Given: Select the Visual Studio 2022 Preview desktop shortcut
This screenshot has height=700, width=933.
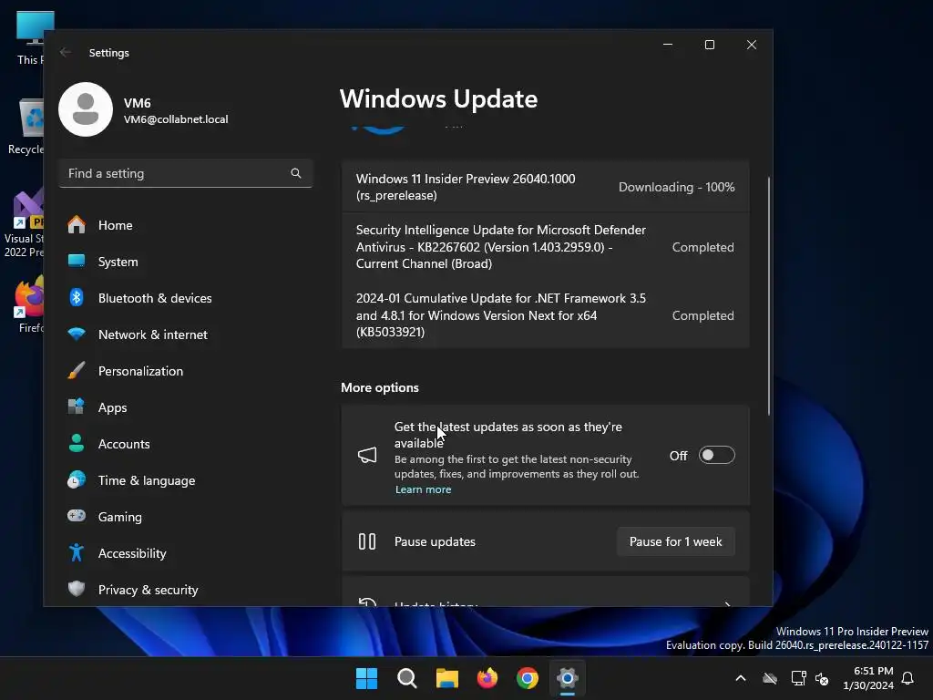Looking at the screenshot, I should tap(25, 224).
